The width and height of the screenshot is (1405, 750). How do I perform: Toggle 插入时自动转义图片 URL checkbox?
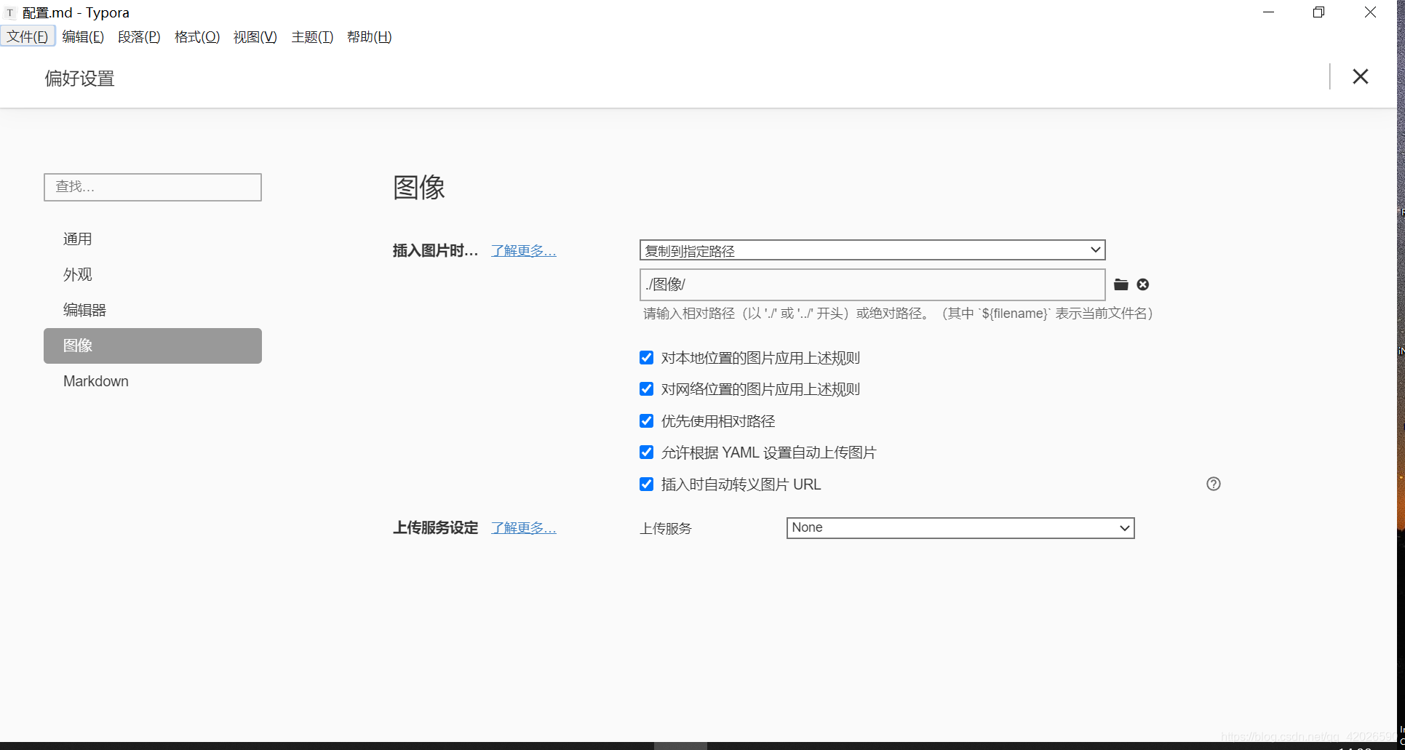(x=646, y=484)
